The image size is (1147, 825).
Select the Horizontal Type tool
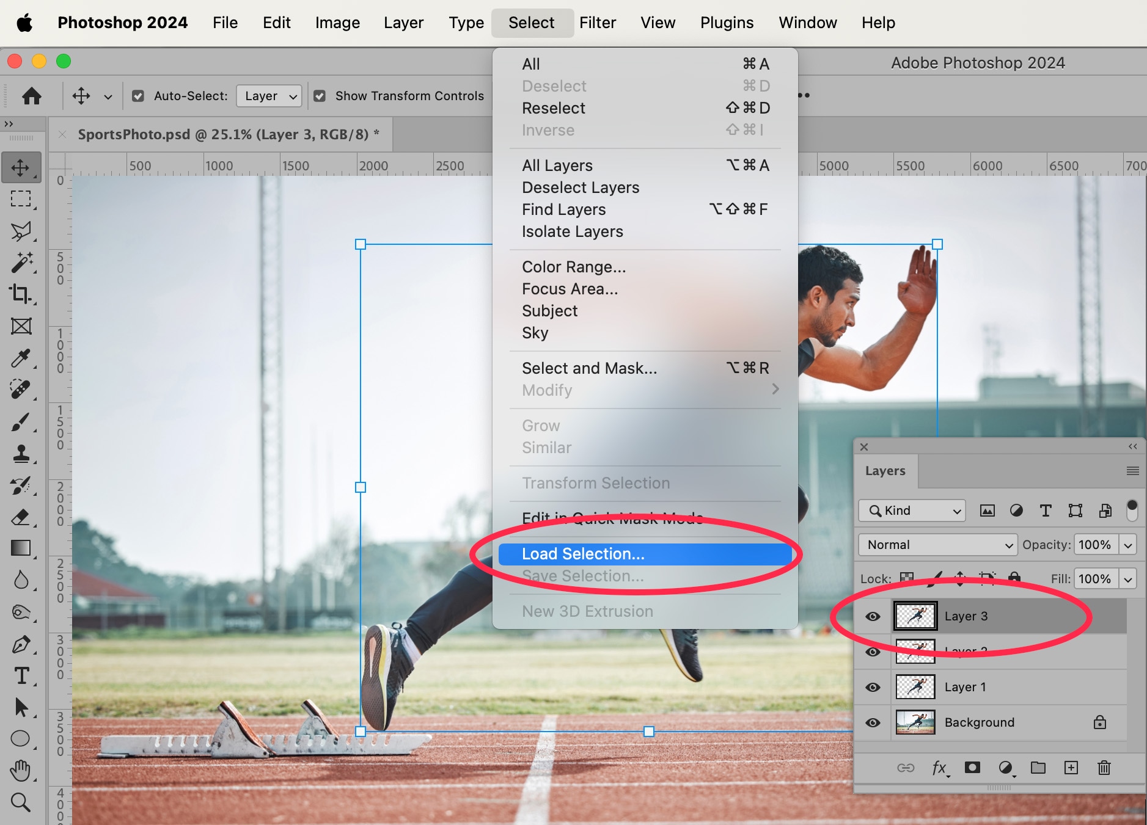21,675
